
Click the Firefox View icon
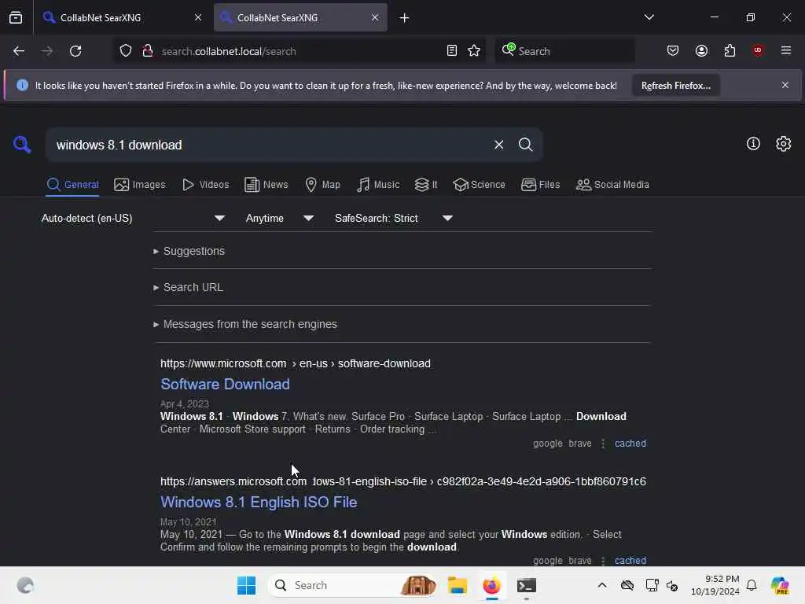(x=16, y=18)
